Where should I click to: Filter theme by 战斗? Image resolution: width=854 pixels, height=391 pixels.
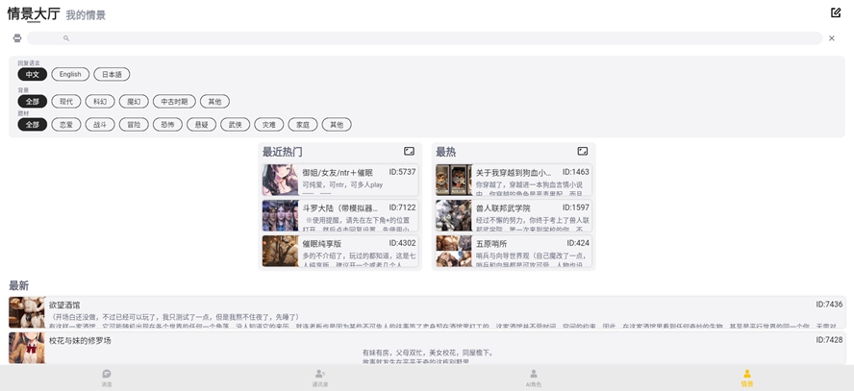[x=100, y=125]
